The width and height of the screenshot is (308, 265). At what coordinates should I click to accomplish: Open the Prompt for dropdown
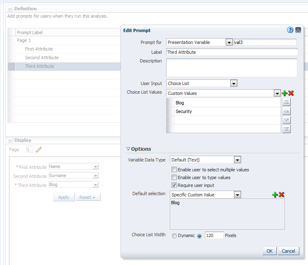229,42
